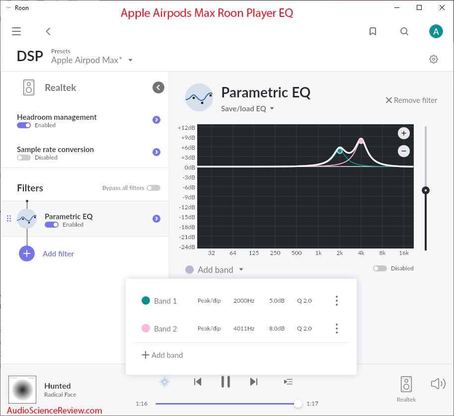454x416 pixels.
Task: Click Band 2 pink color swatch
Action: 146,328
